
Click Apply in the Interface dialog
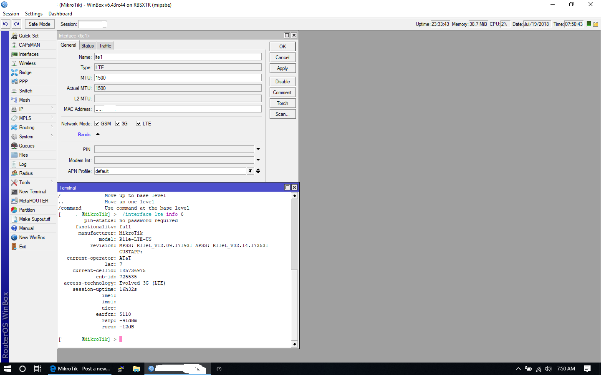(x=283, y=68)
